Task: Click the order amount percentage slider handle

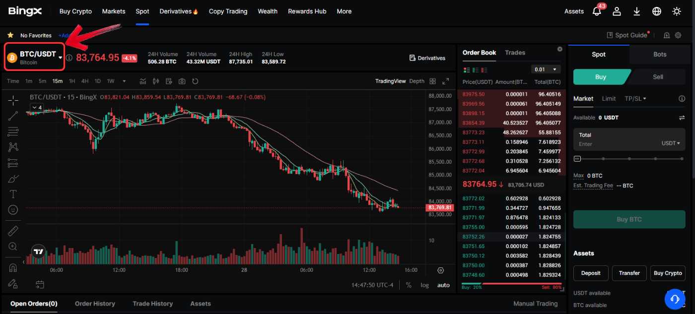Action: [577, 159]
